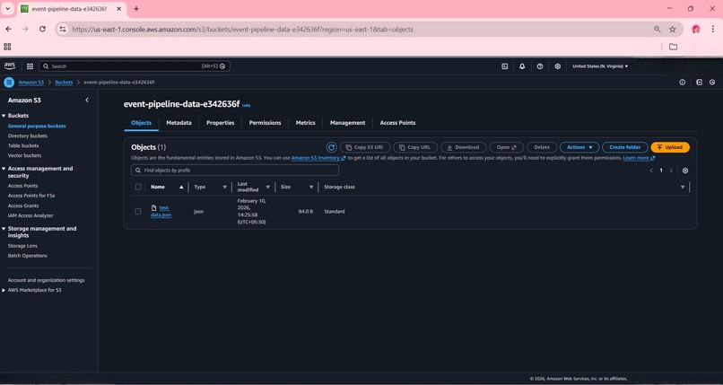Open the Chrome profile avatar

696,29
